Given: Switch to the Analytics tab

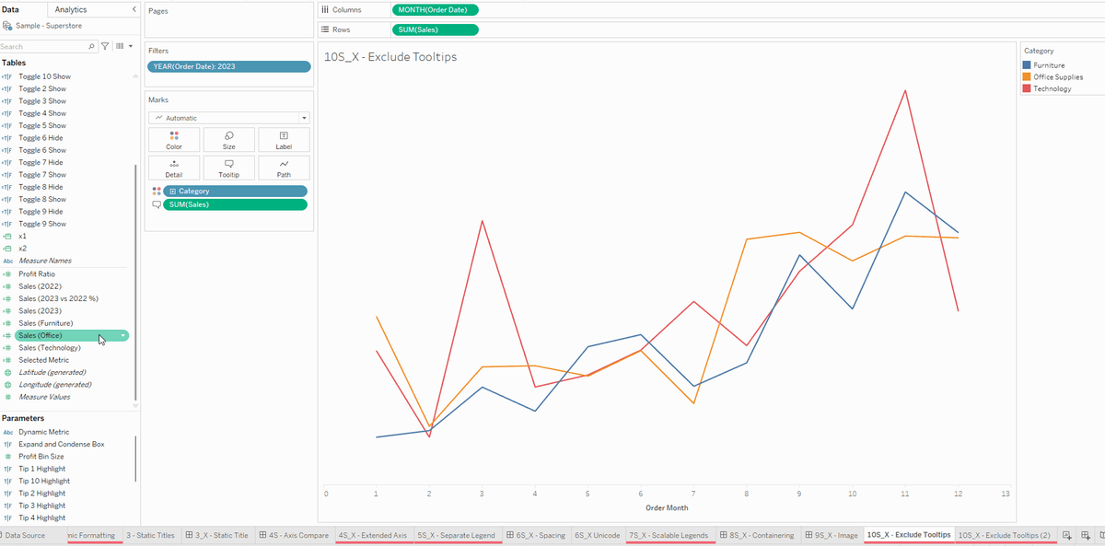Looking at the screenshot, I should pos(71,9).
